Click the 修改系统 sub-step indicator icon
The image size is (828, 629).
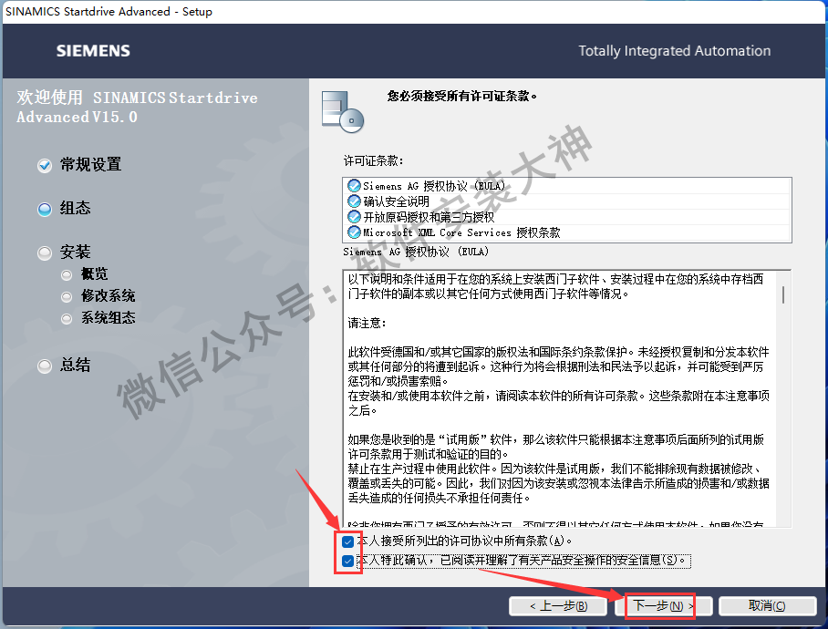[67, 297]
